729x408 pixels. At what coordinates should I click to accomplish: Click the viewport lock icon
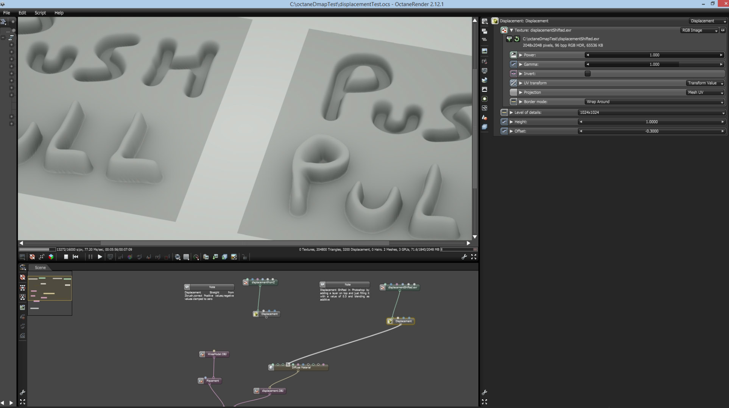tap(244, 257)
